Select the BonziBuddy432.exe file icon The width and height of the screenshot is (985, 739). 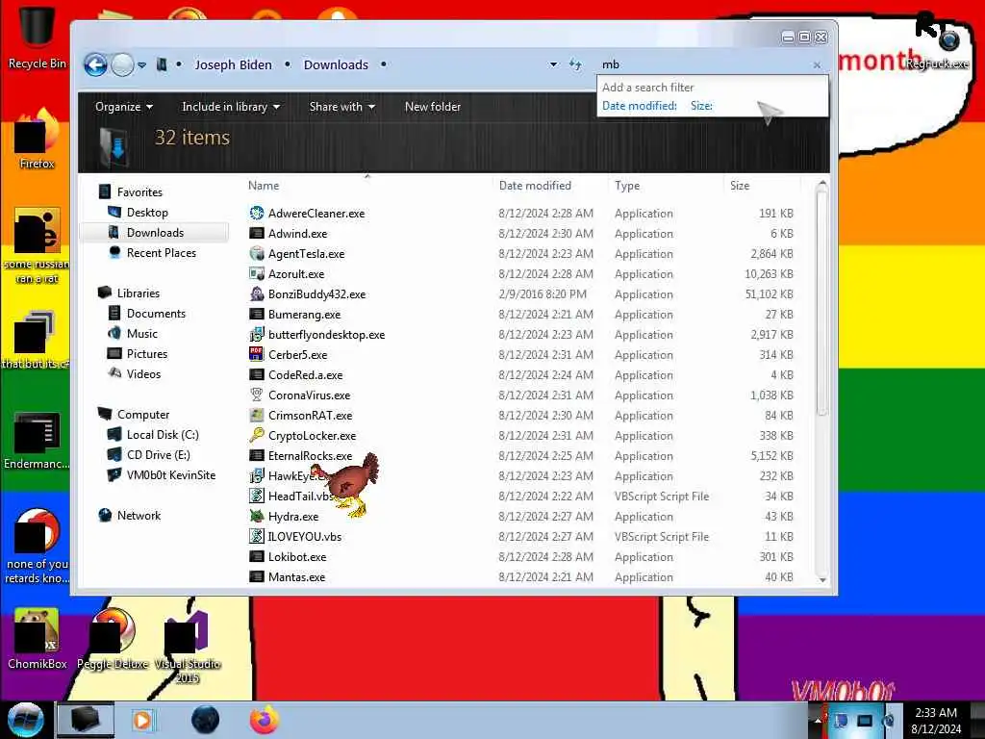click(256, 294)
